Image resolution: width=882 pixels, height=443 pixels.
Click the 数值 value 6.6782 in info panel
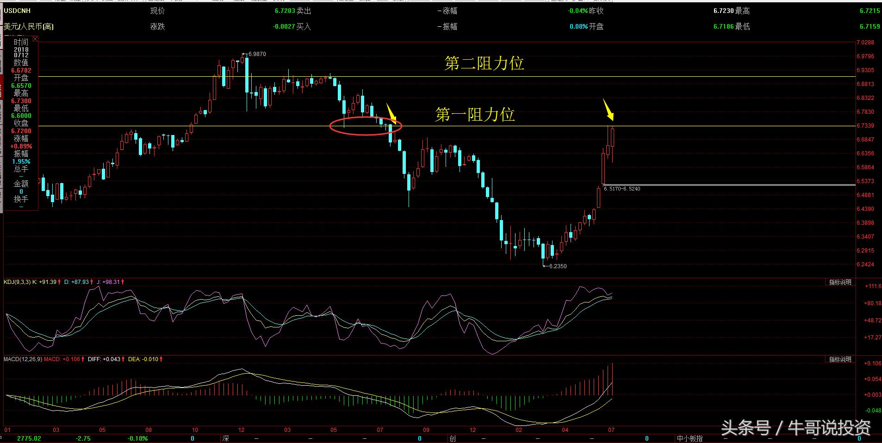coord(21,71)
